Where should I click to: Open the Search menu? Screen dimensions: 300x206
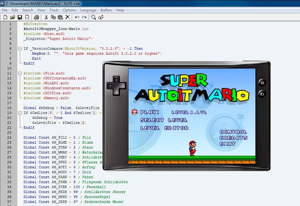(27, 10)
